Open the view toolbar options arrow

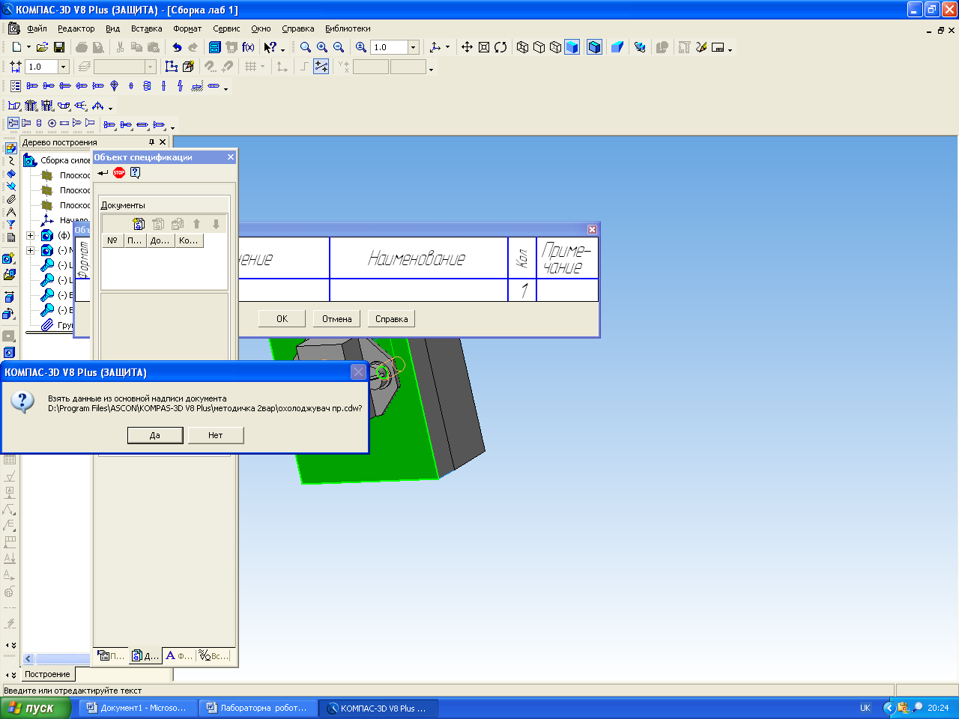[730, 49]
